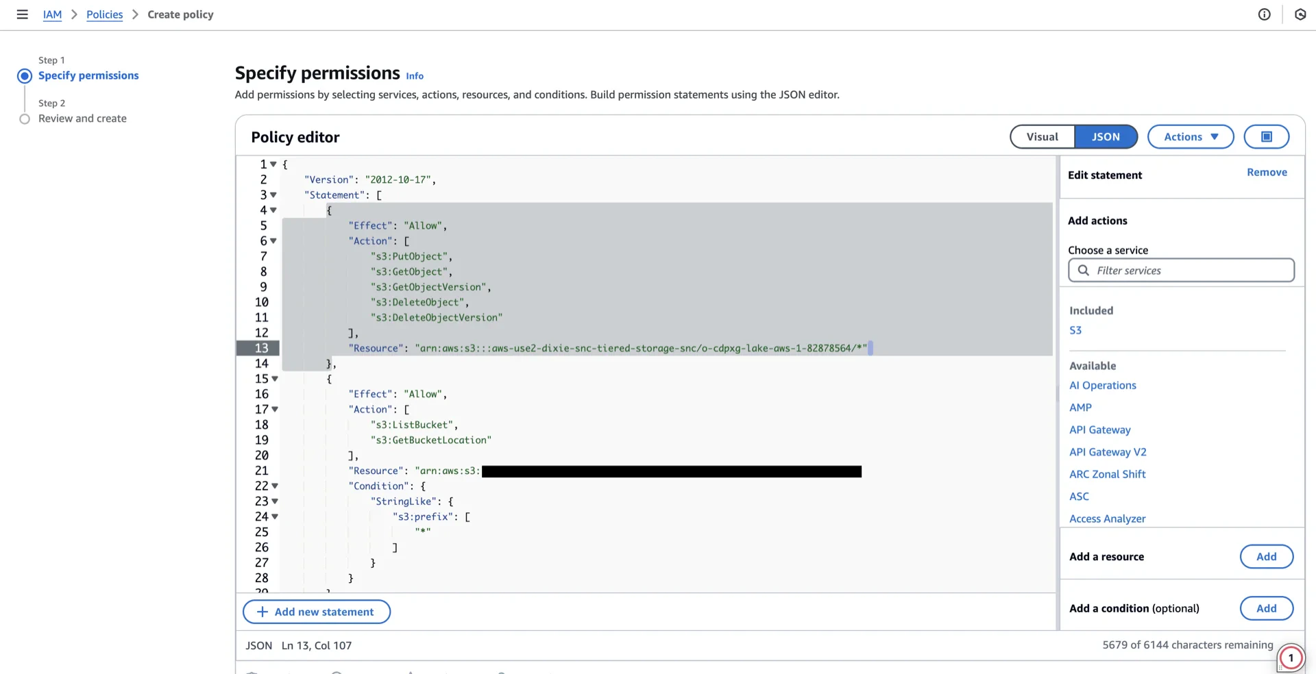This screenshot has height=674, width=1316.
Task: Collapse the Action array fold on line 6
Action: click(x=273, y=241)
